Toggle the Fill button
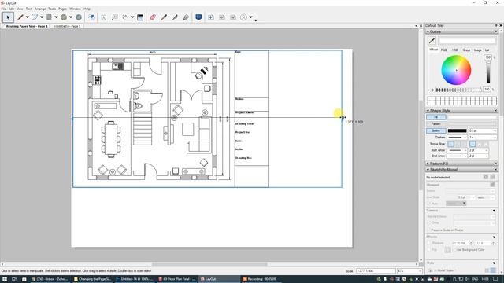 (x=435, y=117)
